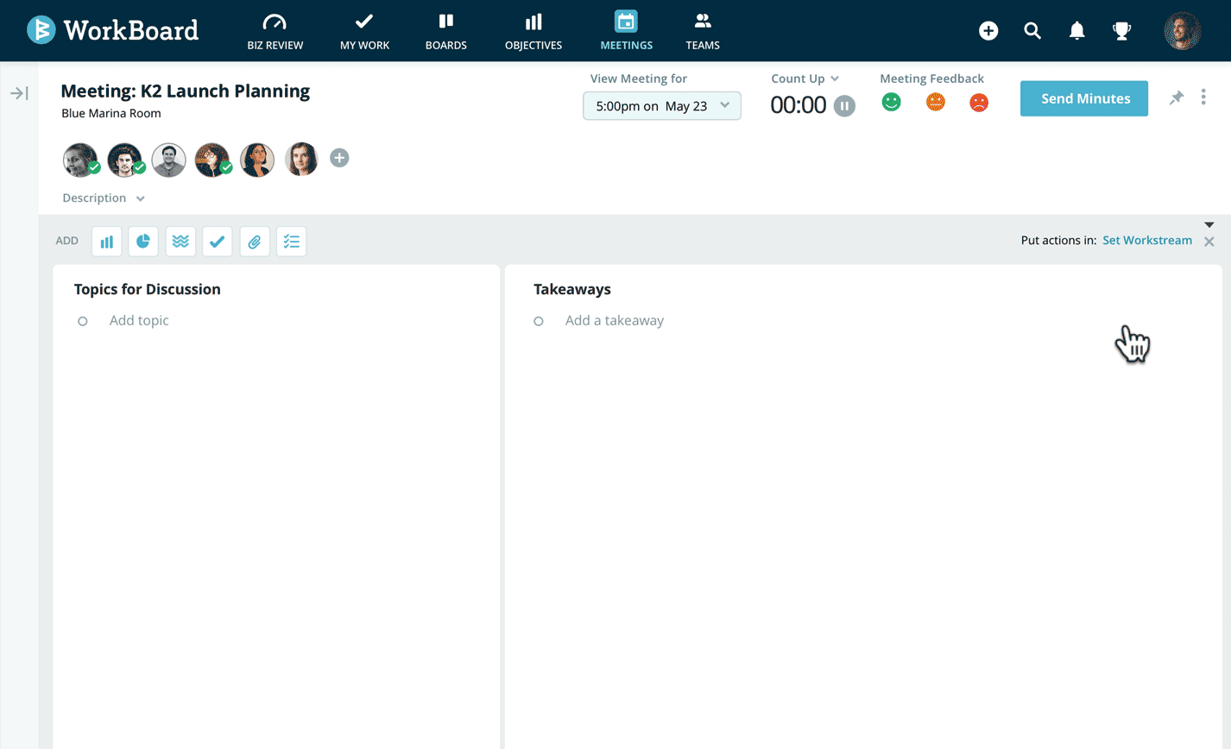Viewport: 1231px width, 749px height.
Task: Click the Blue Marina Room location
Action: [x=111, y=113]
